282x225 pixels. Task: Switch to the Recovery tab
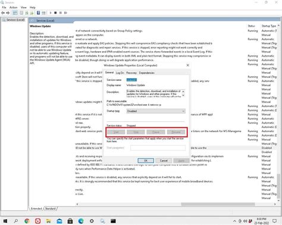pos(131,73)
